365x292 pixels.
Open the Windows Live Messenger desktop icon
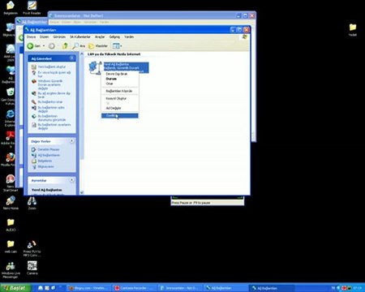tap(11, 270)
